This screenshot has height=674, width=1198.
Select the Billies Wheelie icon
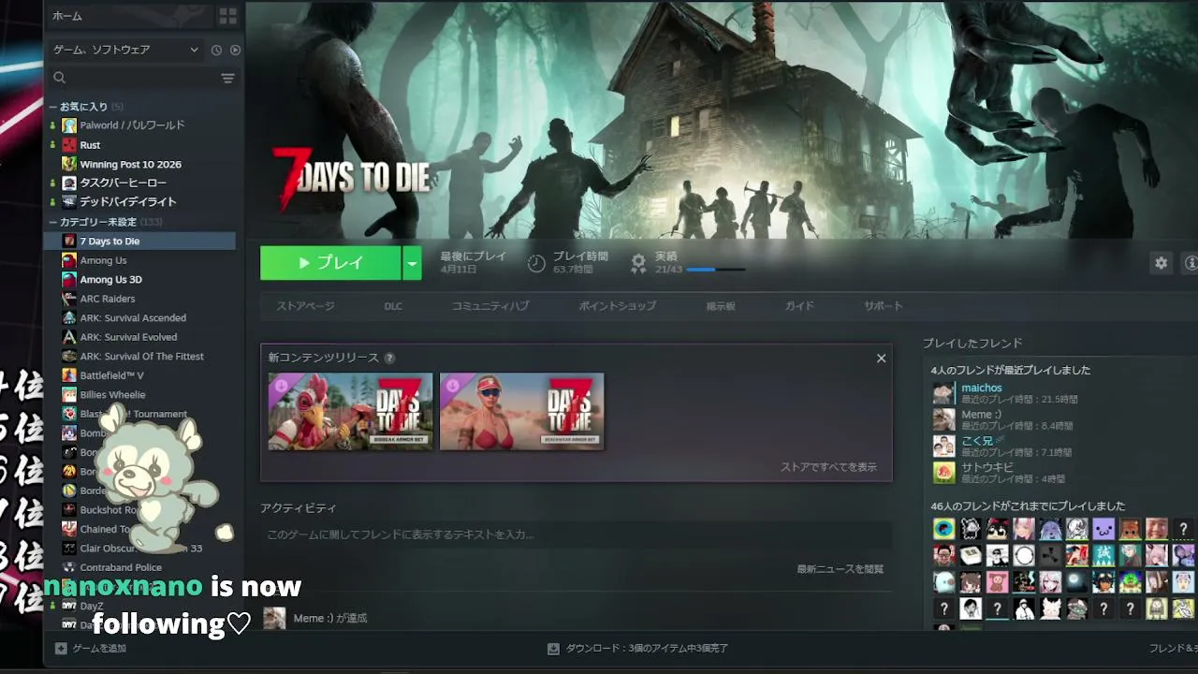[x=69, y=395]
